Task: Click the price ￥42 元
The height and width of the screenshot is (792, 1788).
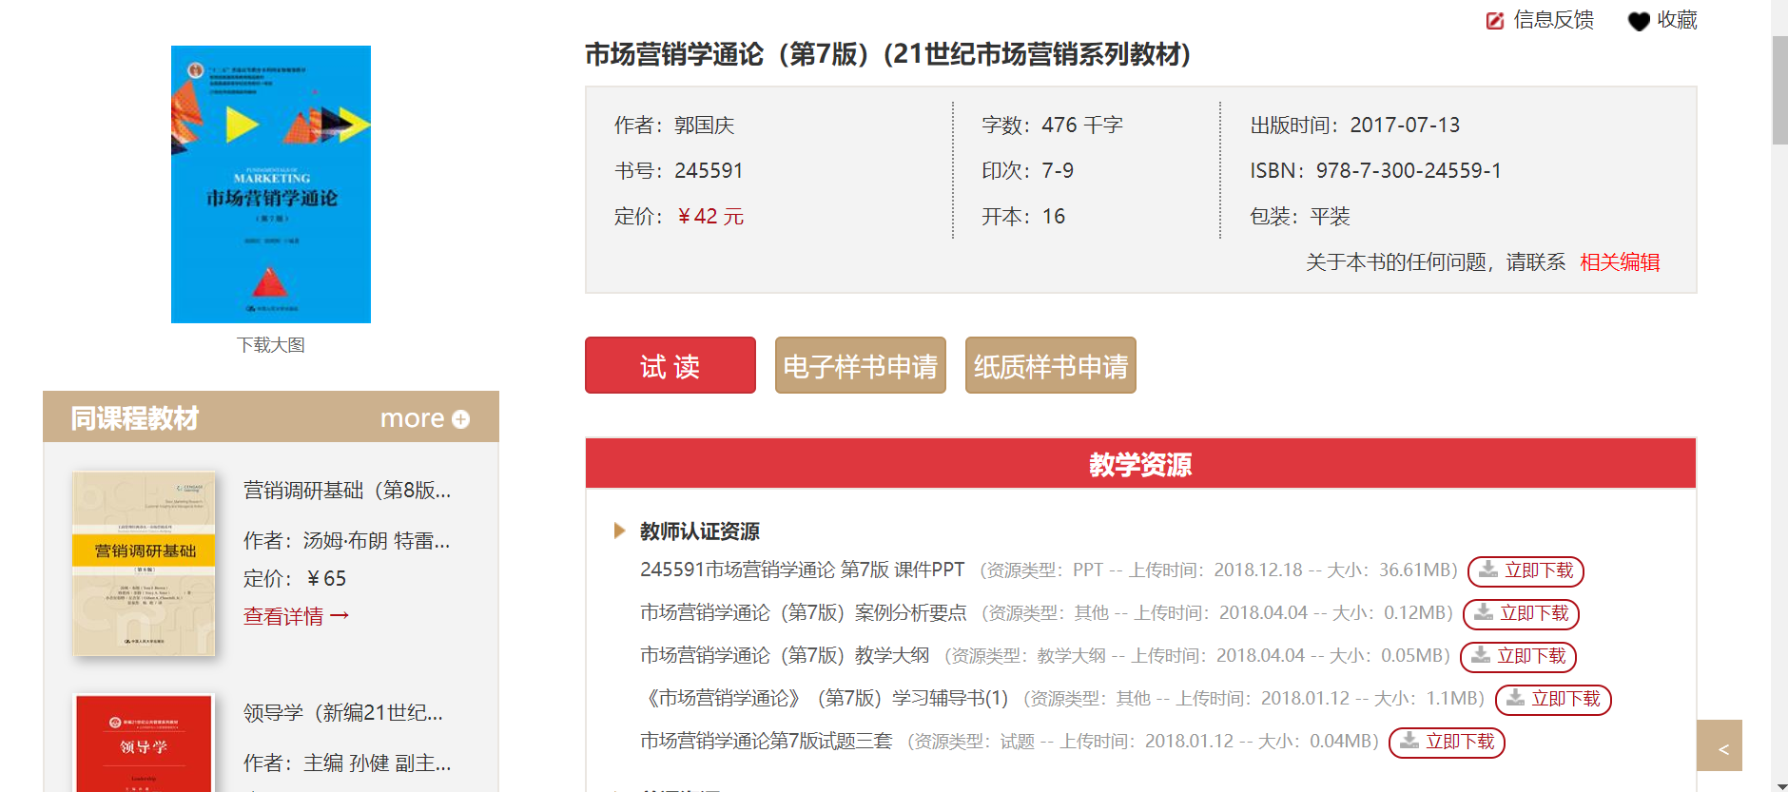Action: click(709, 216)
